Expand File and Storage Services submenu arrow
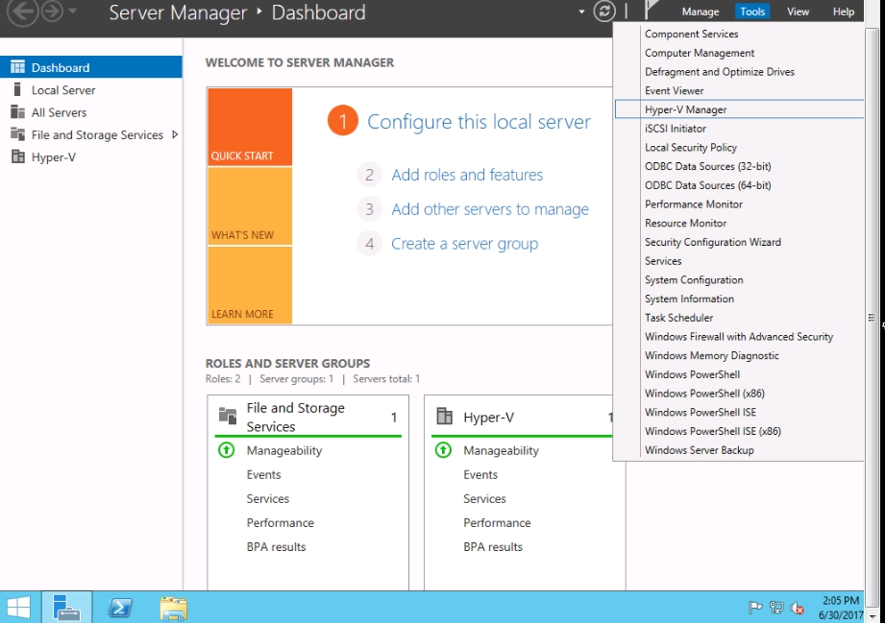Screen dimensions: 885x623 [x=175, y=134]
